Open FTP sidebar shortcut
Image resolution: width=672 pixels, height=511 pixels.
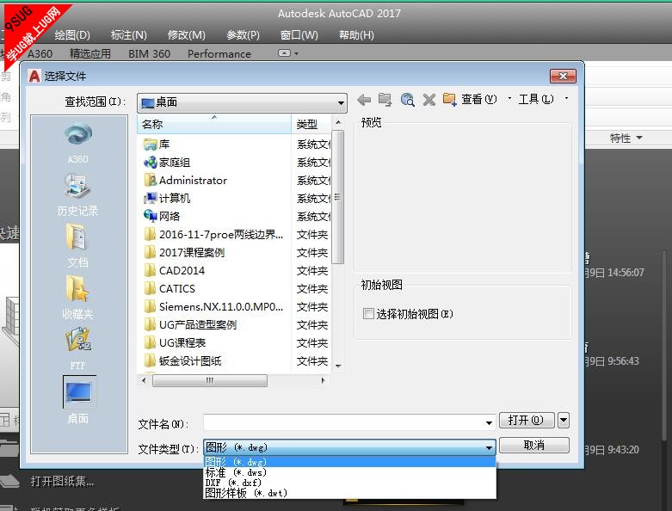tap(78, 348)
